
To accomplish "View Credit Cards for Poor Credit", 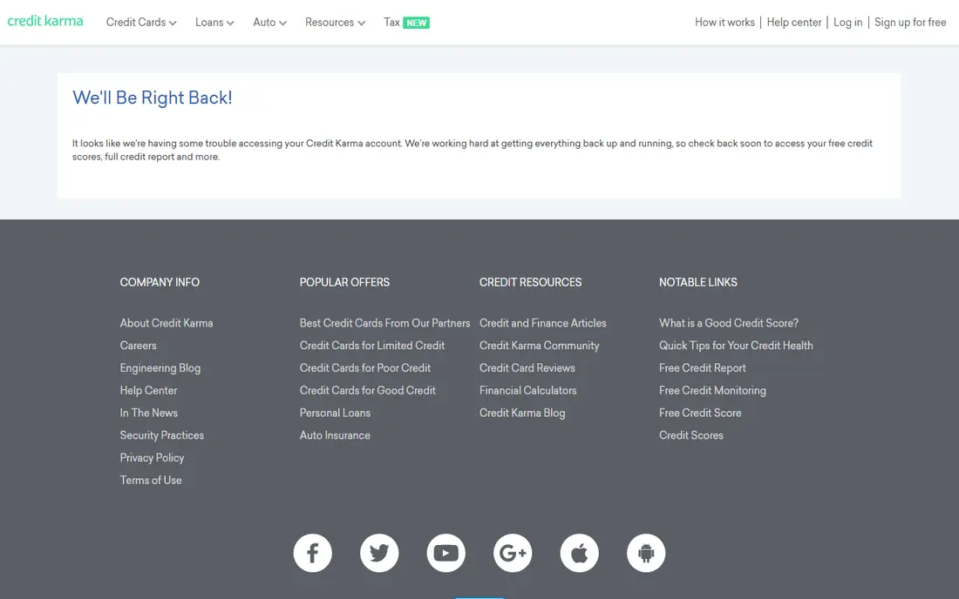I will point(365,368).
